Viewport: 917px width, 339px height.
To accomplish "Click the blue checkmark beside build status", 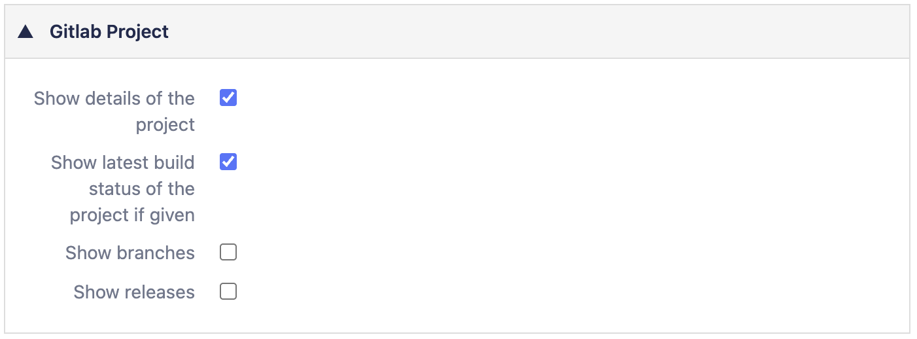I will 228,162.
